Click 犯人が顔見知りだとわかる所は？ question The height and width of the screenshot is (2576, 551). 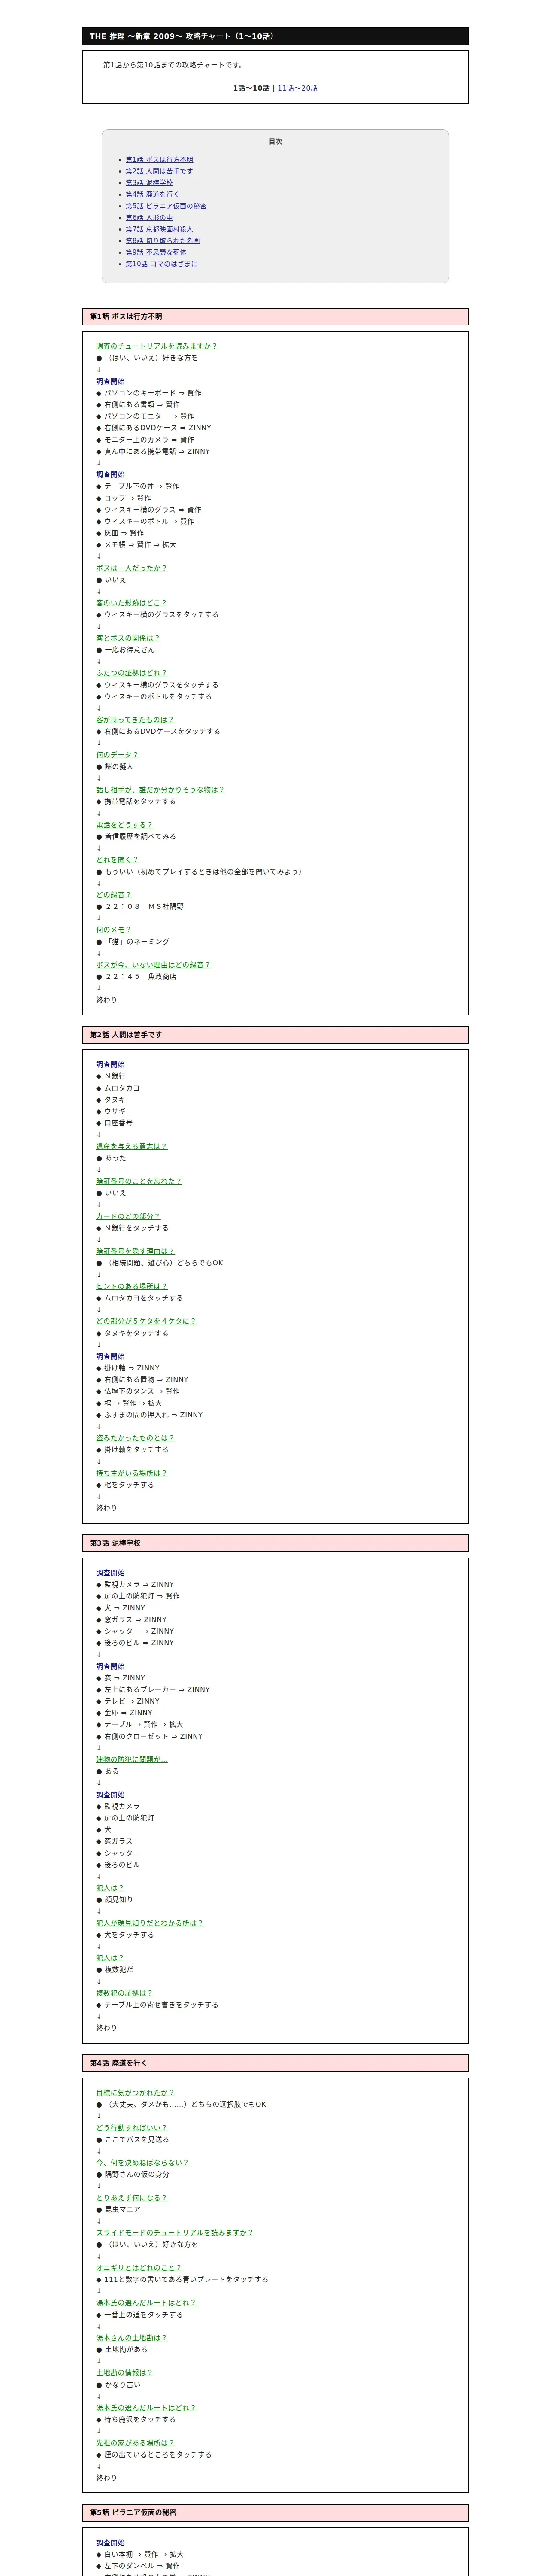(150, 1923)
